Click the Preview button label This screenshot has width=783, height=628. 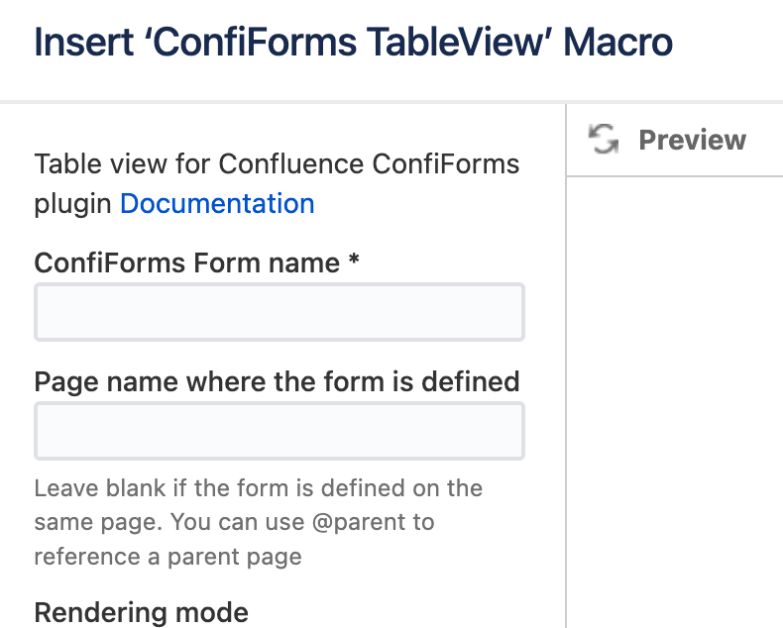pos(692,140)
